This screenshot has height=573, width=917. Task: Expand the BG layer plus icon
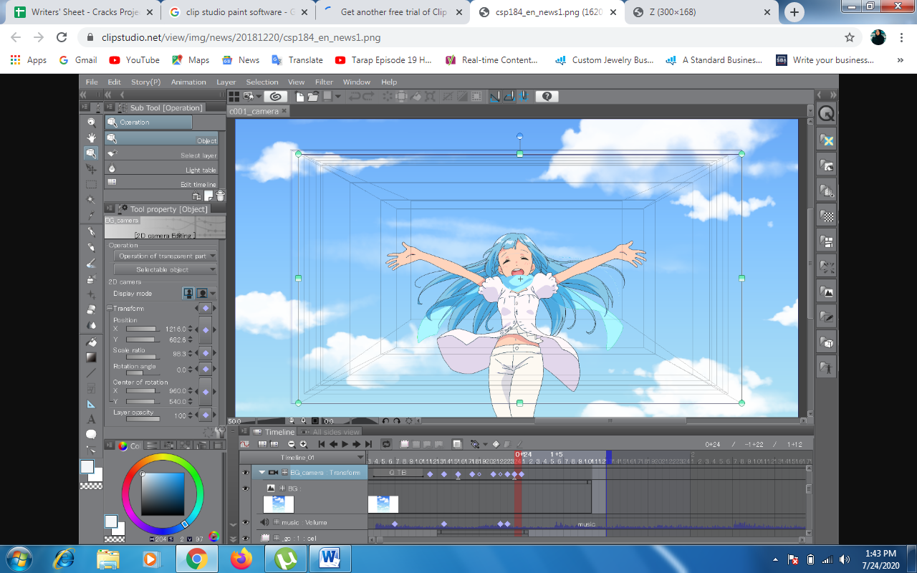click(283, 488)
